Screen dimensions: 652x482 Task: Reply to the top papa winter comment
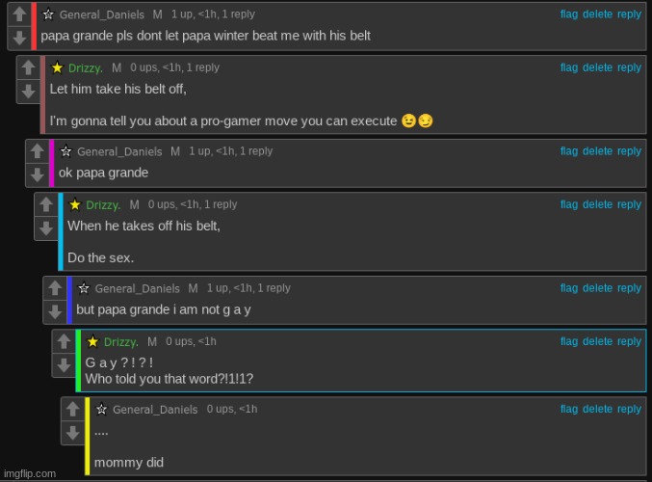[x=629, y=14]
